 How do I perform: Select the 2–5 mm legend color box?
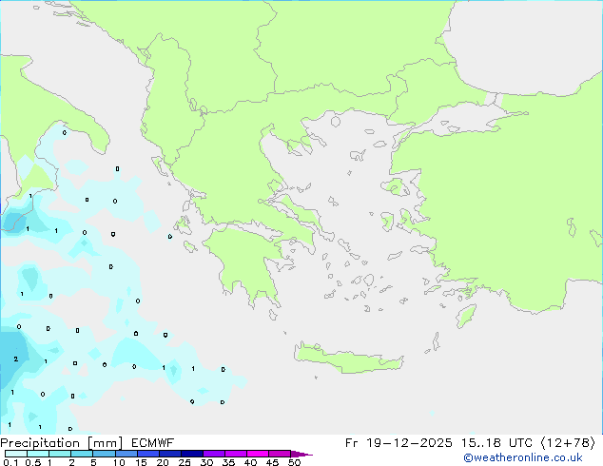[x=82, y=454]
